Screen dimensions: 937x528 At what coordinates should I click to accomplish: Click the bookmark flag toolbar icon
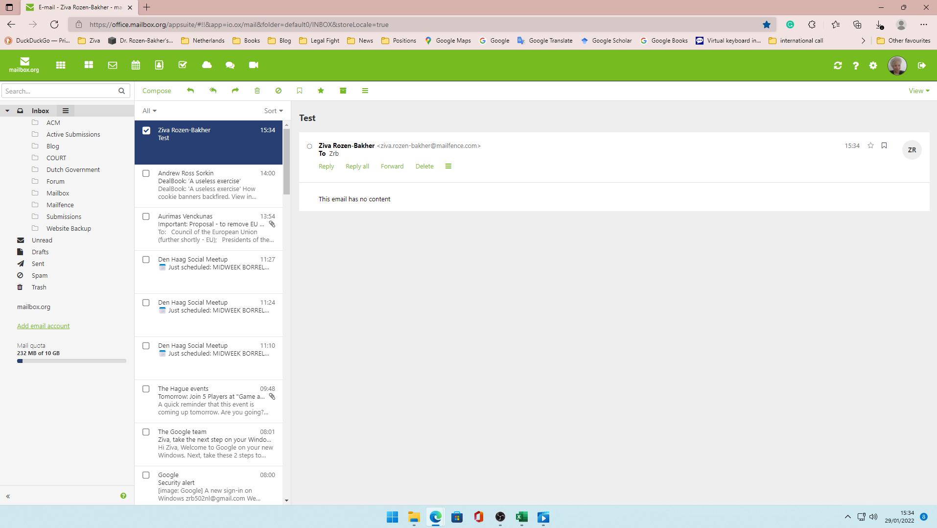click(x=300, y=91)
